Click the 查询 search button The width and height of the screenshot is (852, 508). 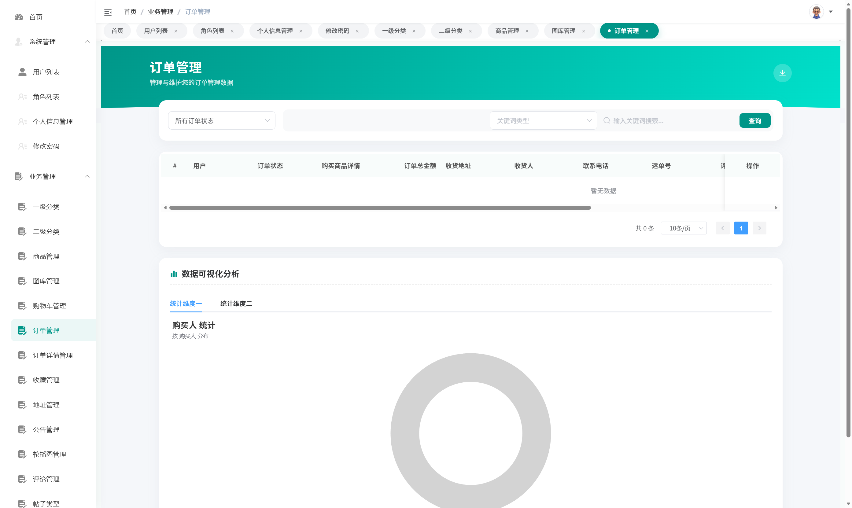click(x=755, y=120)
